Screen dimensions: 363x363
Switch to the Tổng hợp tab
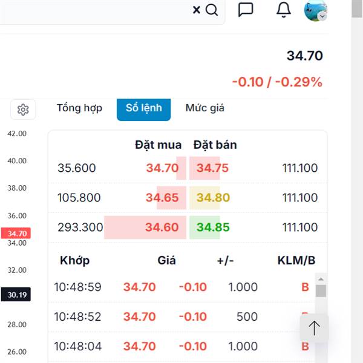point(79,108)
